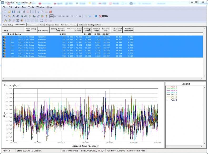Click the Run Status column header

point(43,30)
